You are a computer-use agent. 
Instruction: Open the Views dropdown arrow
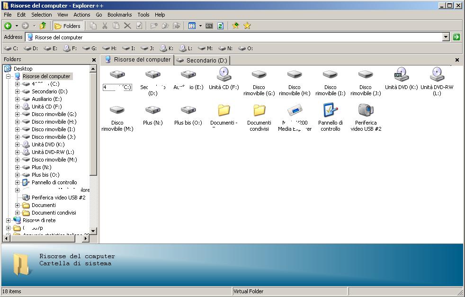click(x=200, y=26)
